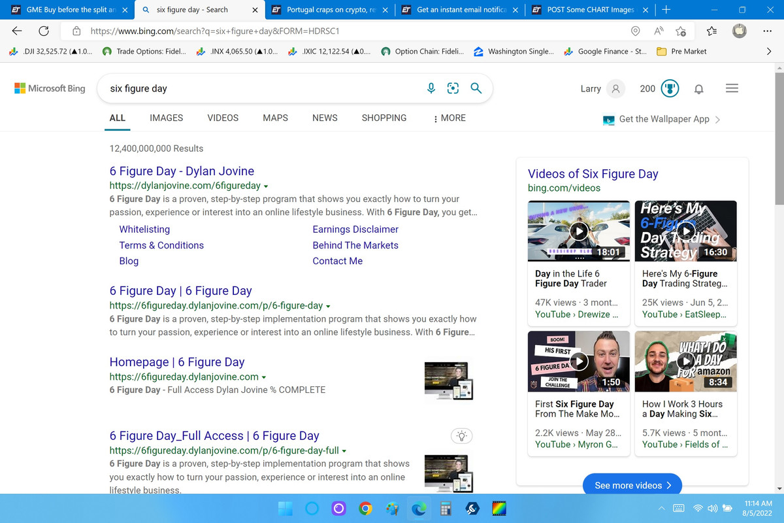Open the Whitelisting sublink
784x523 pixels.
point(144,229)
